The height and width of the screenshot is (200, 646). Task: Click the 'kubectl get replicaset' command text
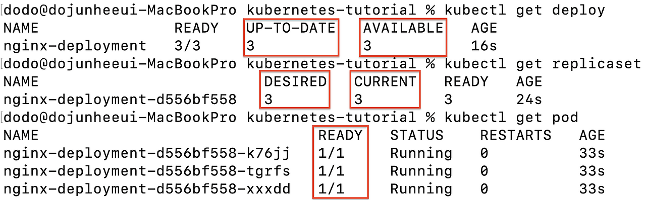[543, 64]
